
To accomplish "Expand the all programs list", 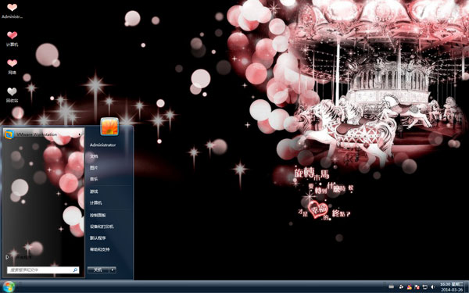I will 19,257.
